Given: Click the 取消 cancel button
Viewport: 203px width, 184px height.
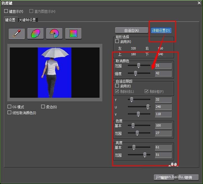Looking at the screenshot, I should (188, 178).
